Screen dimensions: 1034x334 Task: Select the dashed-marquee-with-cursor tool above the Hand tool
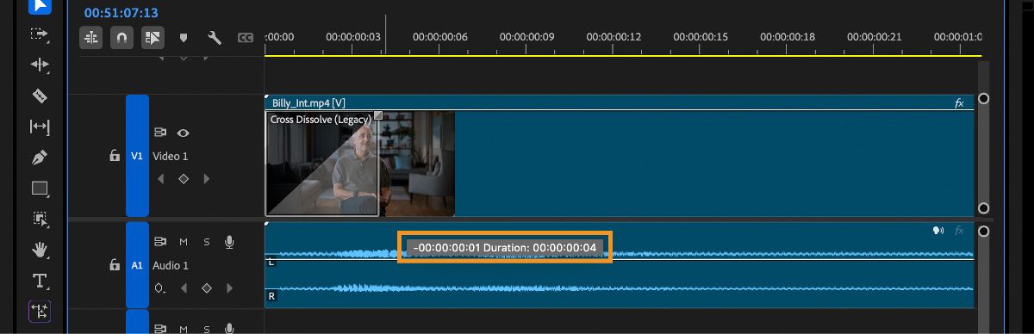pos(40,219)
